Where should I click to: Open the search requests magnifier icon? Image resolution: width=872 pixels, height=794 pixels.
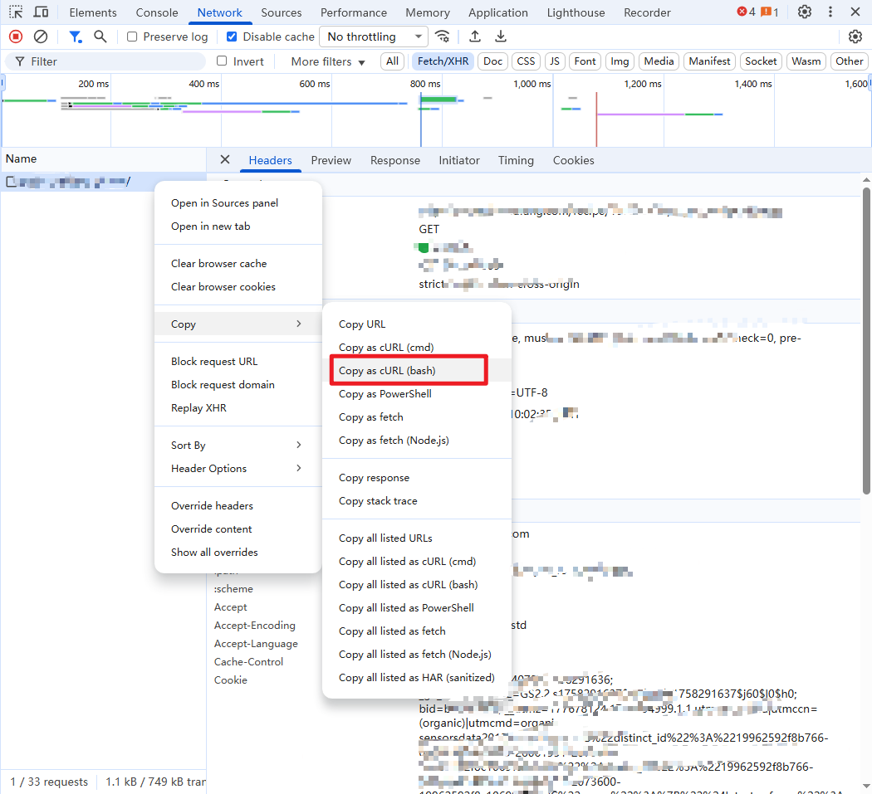[100, 37]
